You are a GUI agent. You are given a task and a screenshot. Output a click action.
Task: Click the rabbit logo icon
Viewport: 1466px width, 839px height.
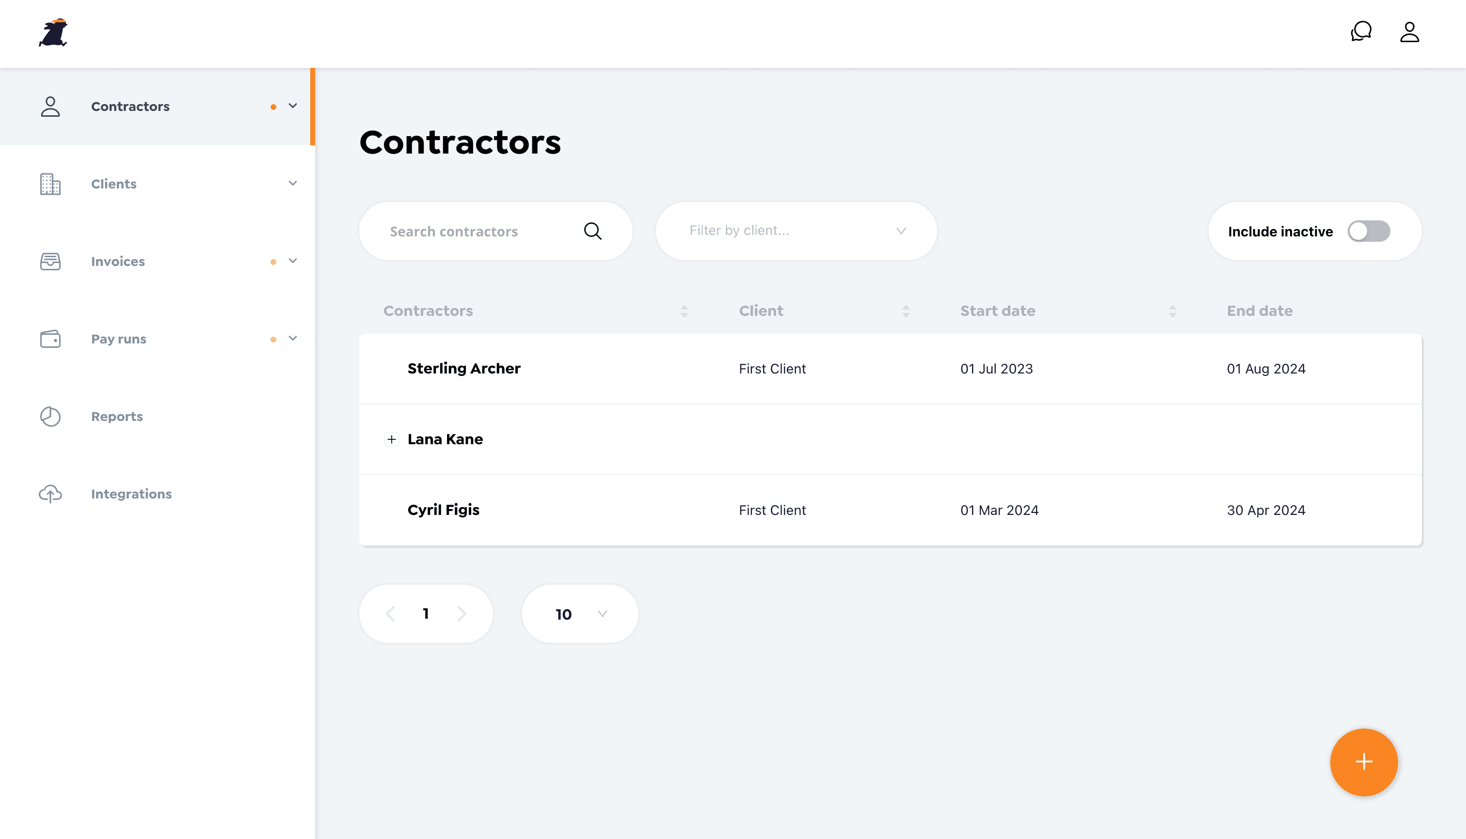click(54, 32)
